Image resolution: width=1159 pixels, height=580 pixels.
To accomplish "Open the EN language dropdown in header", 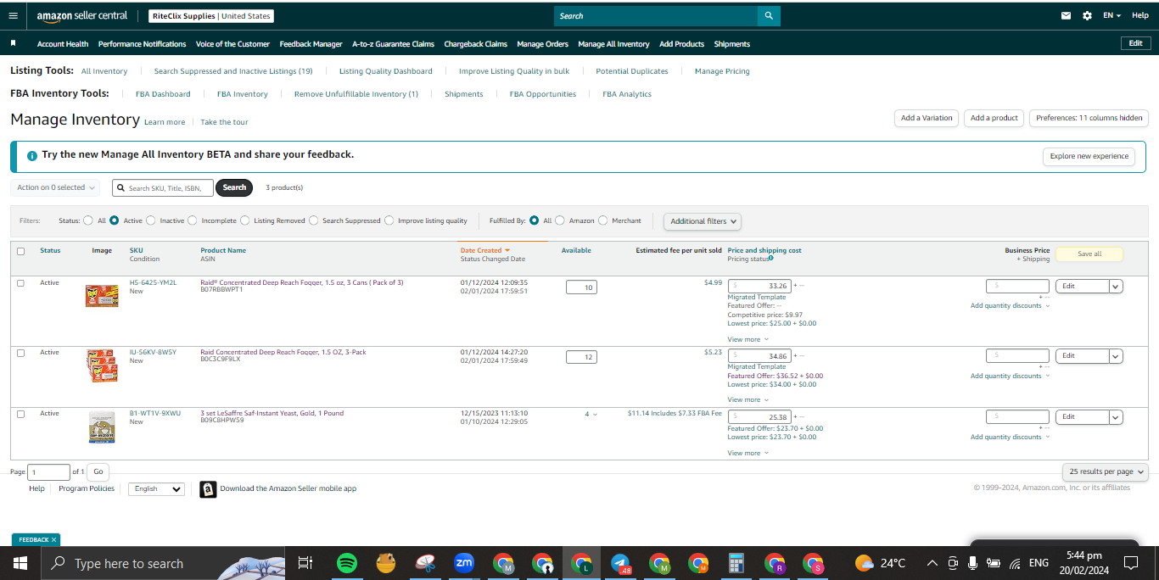I will coord(1111,15).
